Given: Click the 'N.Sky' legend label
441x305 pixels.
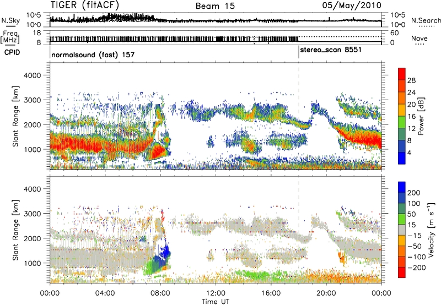Looking at the screenshot, I should 10,20.
